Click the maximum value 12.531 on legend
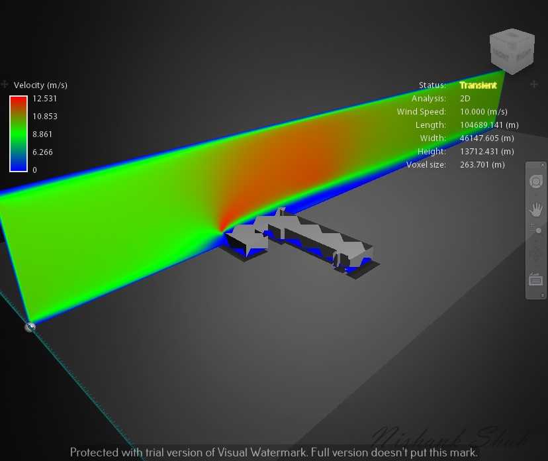548x461 pixels. point(45,99)
